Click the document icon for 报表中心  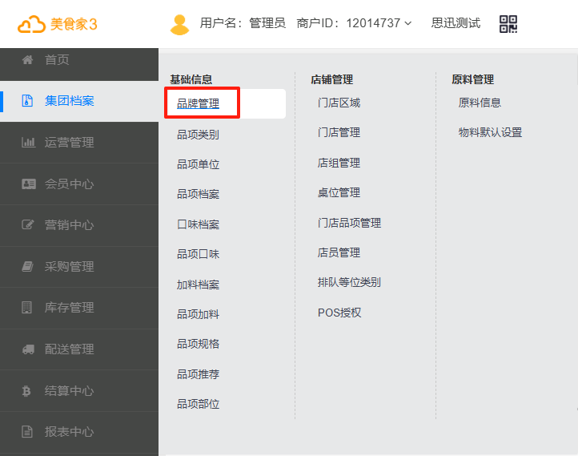pos(28,432)
